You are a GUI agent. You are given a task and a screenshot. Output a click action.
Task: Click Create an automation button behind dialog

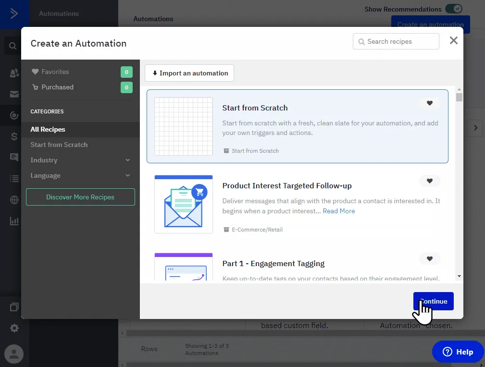click(430, 24)
